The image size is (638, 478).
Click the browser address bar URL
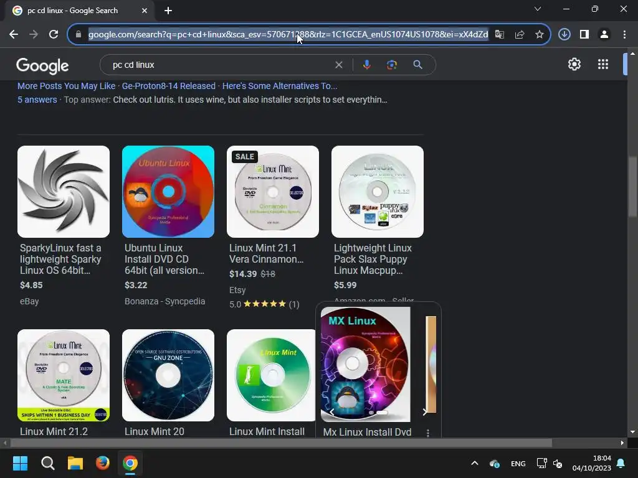pos(288,35)
